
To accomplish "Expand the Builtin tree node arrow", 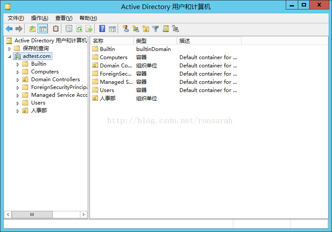I will tap(18, 64).
